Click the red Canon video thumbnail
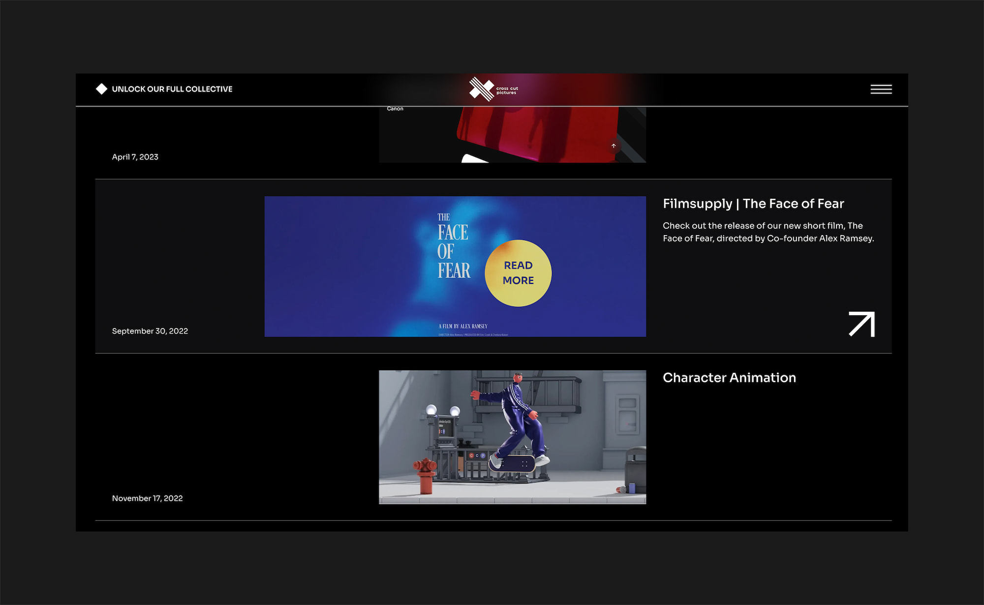 tap(536, 135)
